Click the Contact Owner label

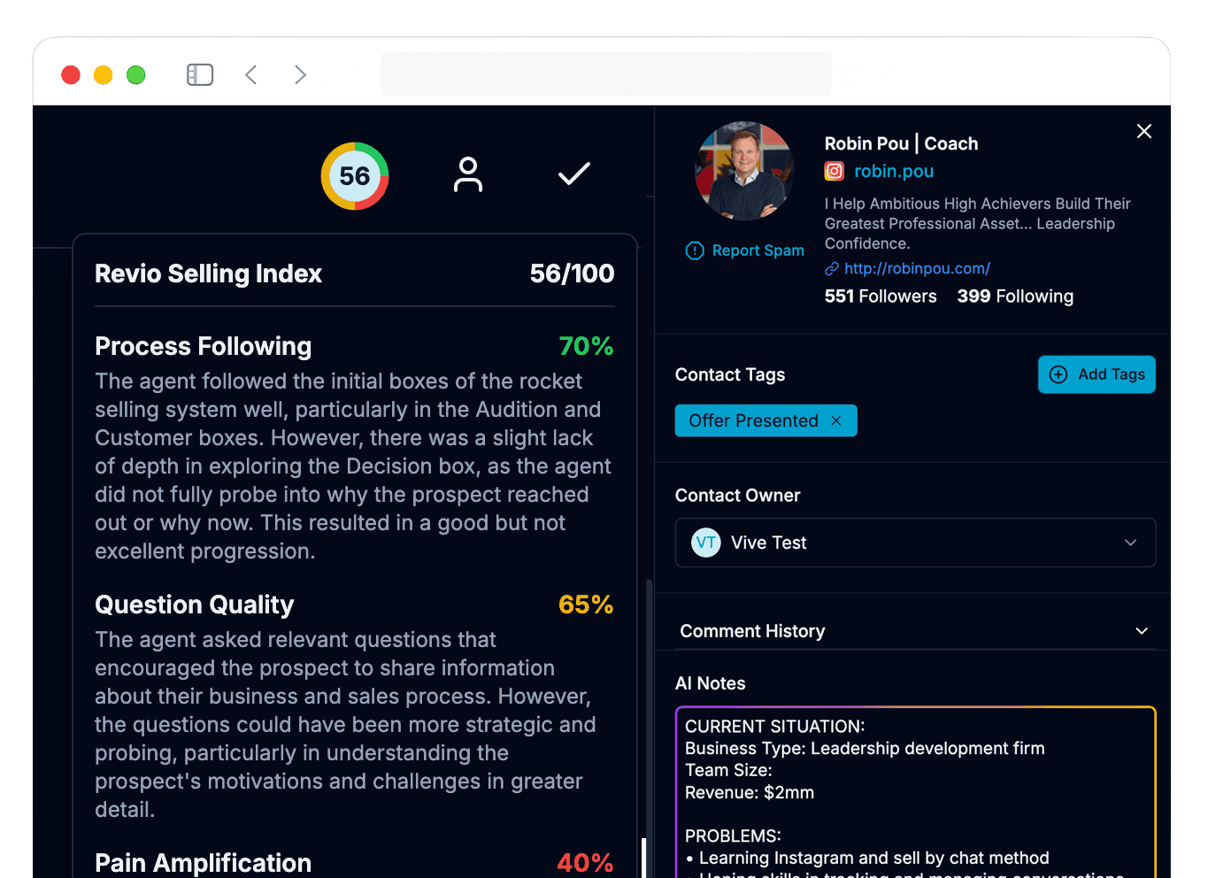click(x=737, y=496)
